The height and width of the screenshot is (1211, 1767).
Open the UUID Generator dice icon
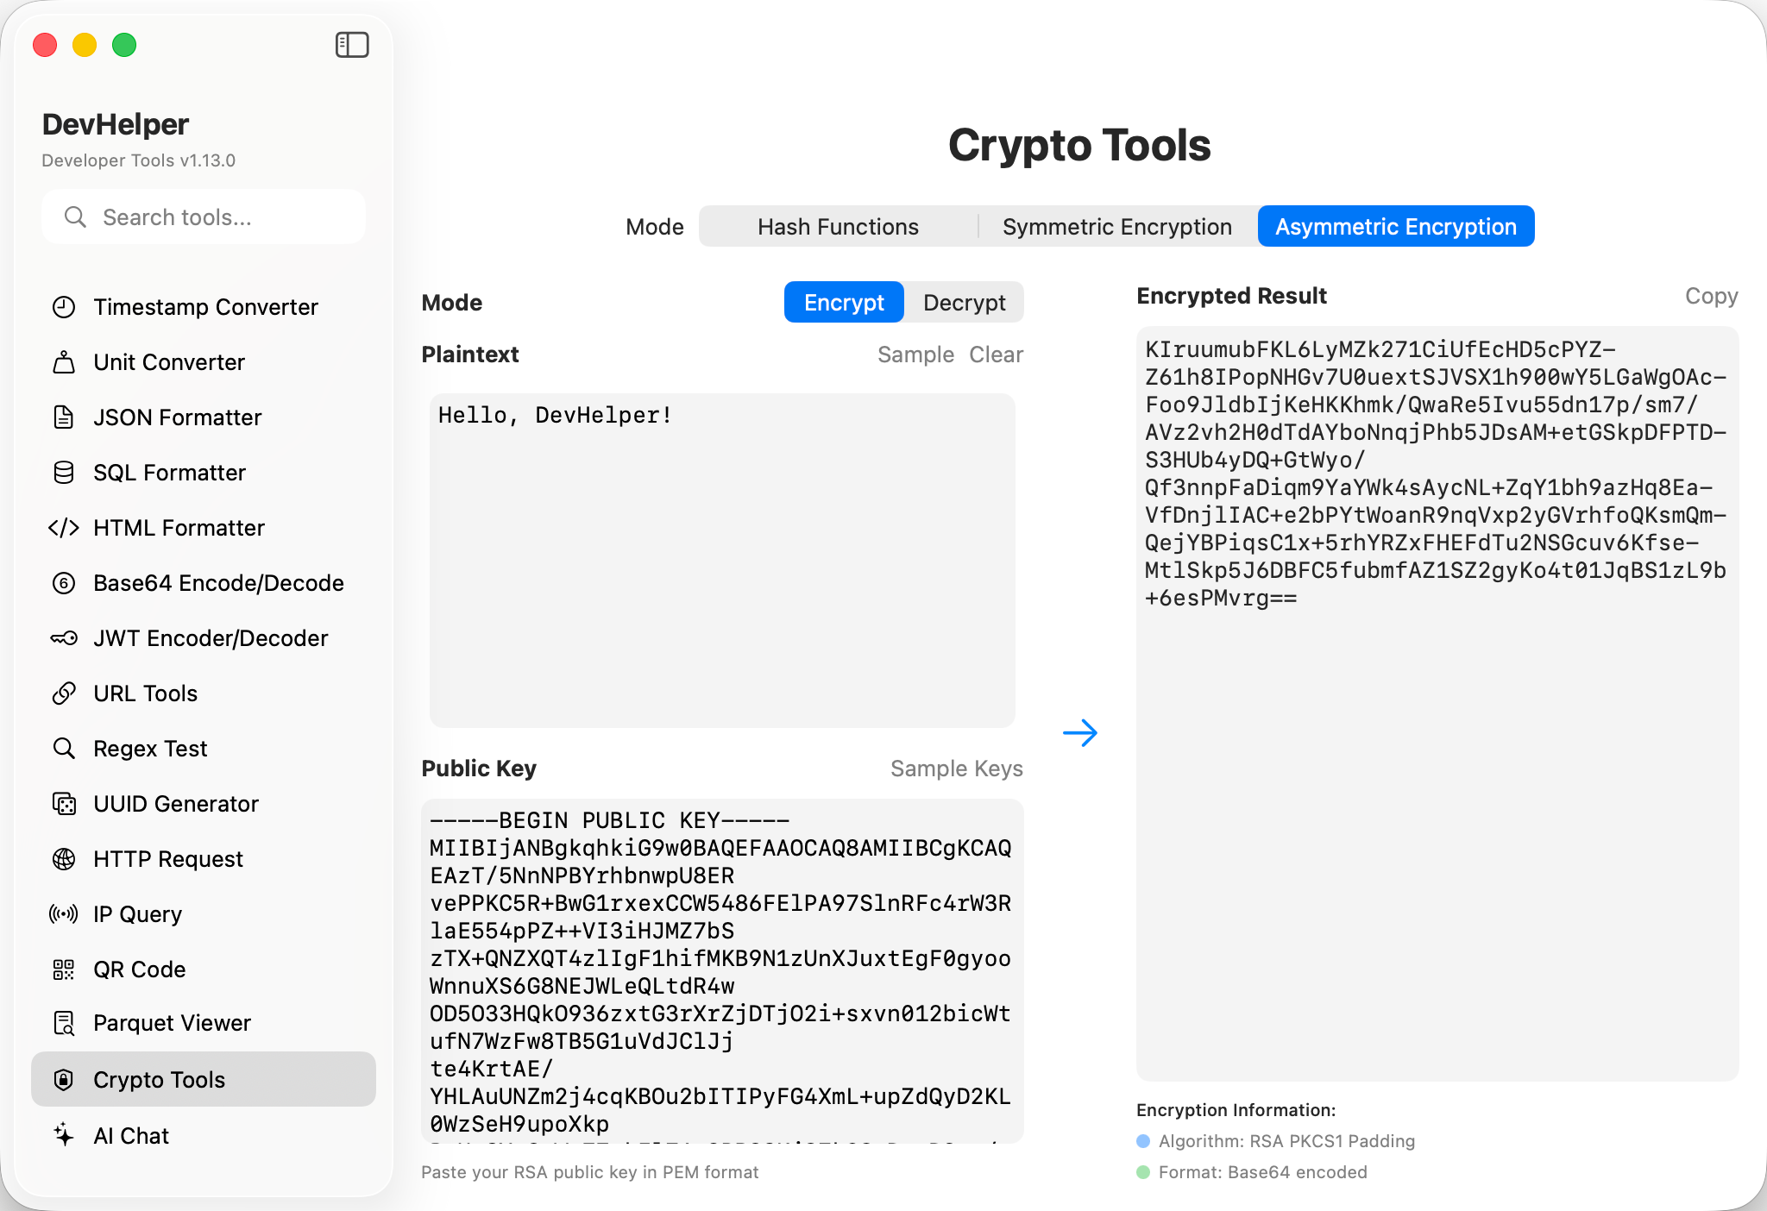tap(64, 804)
